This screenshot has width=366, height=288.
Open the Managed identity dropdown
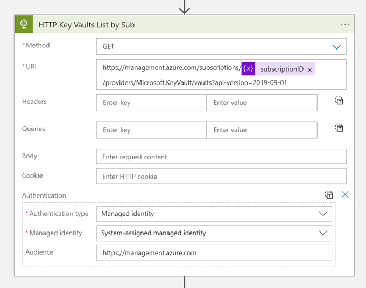214,233
